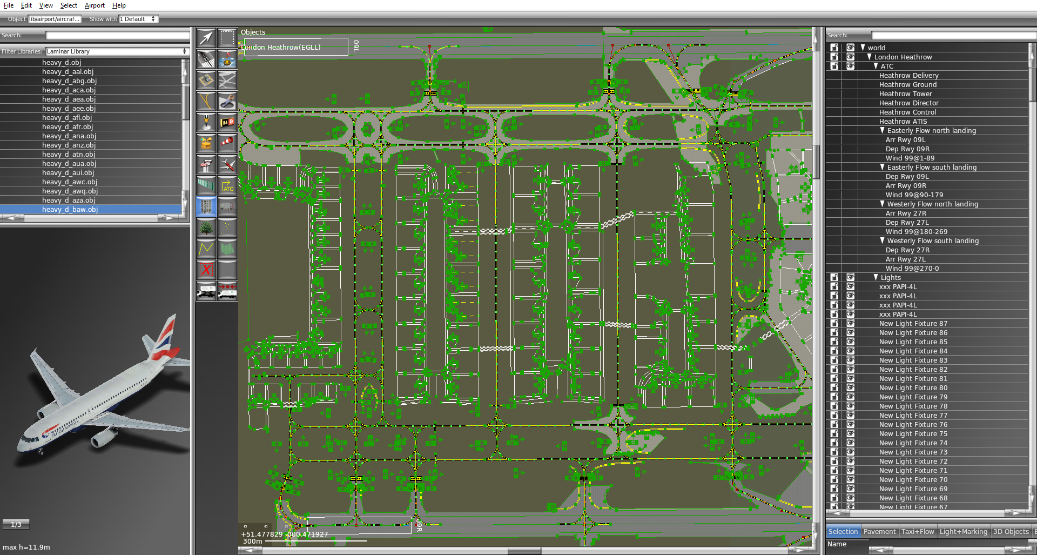Select Heathrow Tower in the hierarchy

(906, 93)
